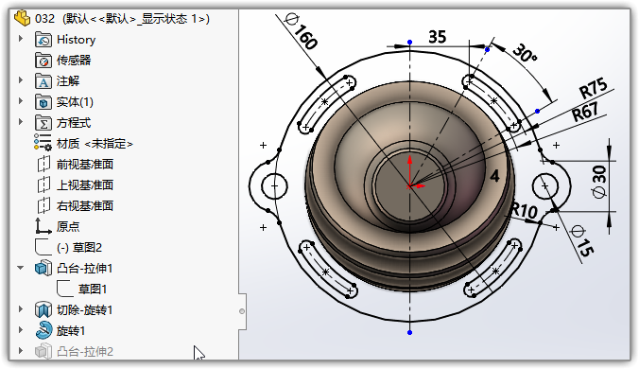Select the 凸台-拉伸1 label
The image size is (639, 369).
click(85, 269)
